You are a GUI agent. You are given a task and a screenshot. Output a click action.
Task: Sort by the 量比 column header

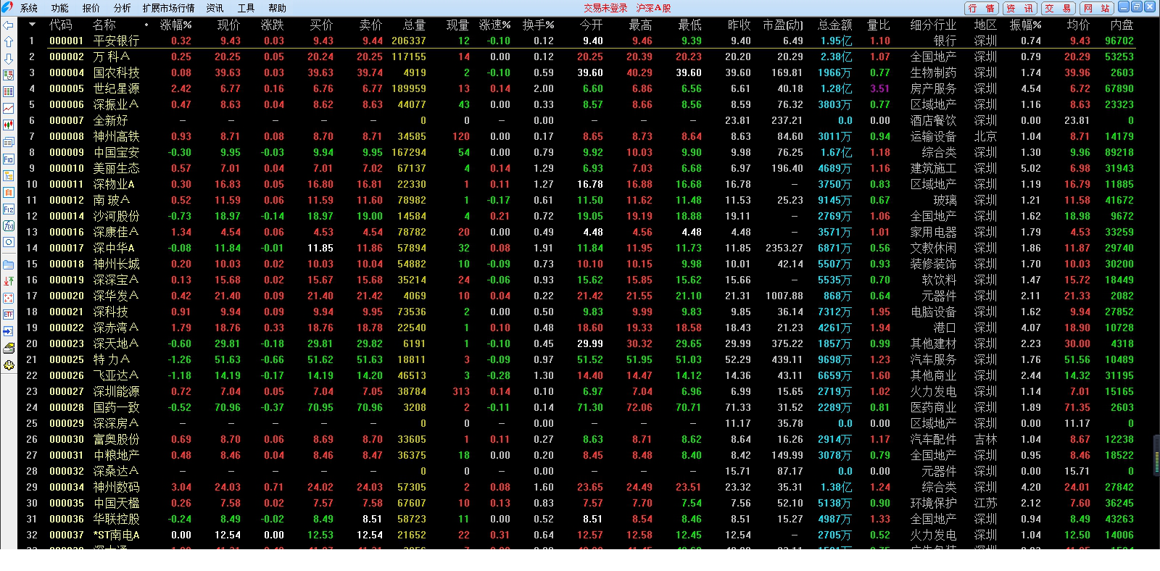(x=878, y=25)
